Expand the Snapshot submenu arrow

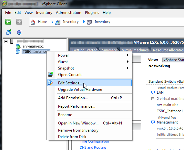[128, 68]
